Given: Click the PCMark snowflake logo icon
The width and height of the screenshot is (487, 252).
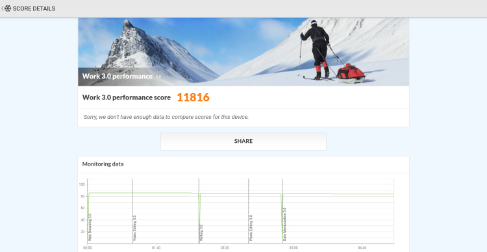Looking at the screenshot, I should (x=7, y=8).
